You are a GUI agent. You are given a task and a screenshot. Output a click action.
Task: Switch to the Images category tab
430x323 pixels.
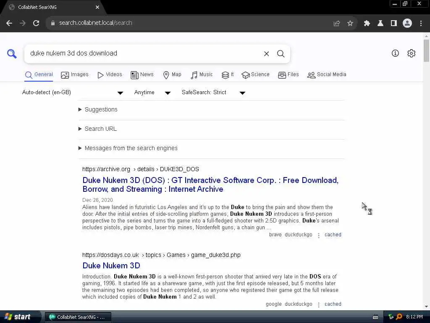pyautogui.click(x=75, y=75)
